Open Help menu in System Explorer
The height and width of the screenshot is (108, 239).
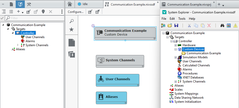pyautogui.click(x=192, y=19)
